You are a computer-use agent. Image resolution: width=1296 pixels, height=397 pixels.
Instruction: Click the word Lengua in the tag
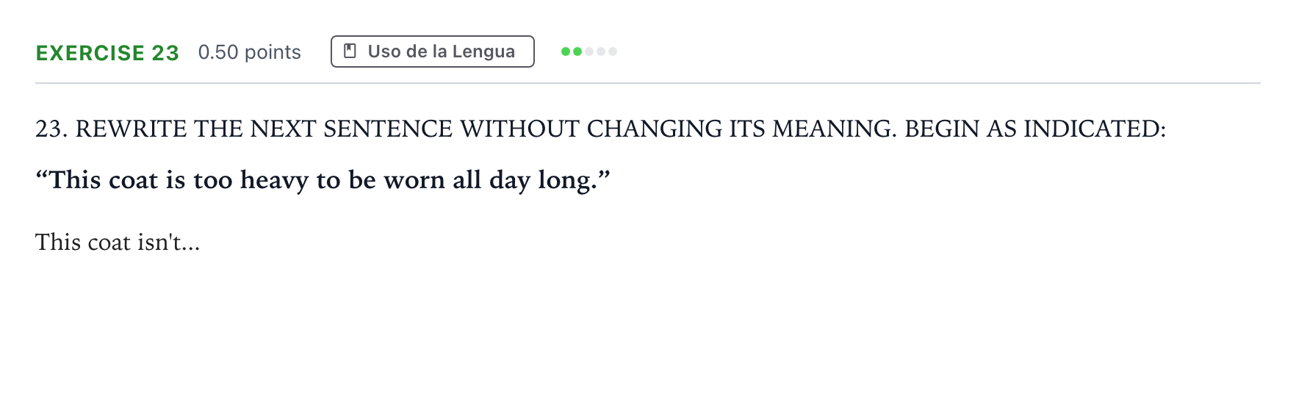click(x=483, y=51)
